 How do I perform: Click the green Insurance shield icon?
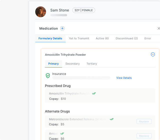[48, 76]
